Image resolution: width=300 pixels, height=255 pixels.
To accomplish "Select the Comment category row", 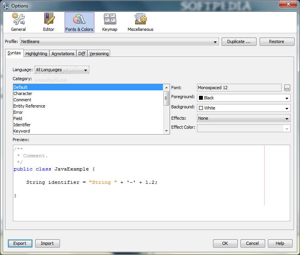I will tap(88, 100).
